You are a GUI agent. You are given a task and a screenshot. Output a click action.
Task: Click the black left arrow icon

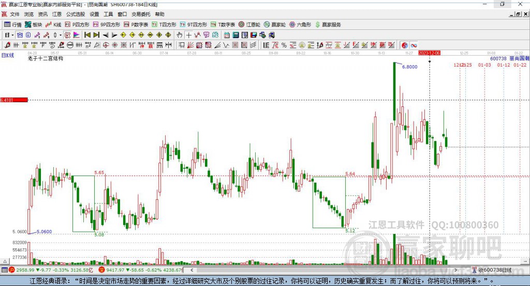pos(106,35)
